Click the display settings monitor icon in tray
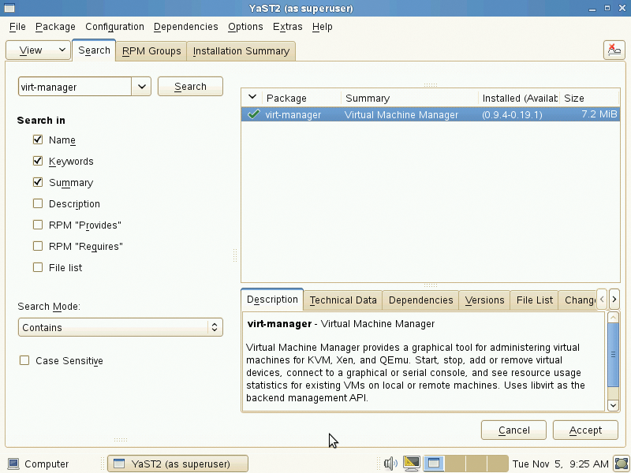The height and width of the screenshot is (473, 631). click(x=411, y=464)
